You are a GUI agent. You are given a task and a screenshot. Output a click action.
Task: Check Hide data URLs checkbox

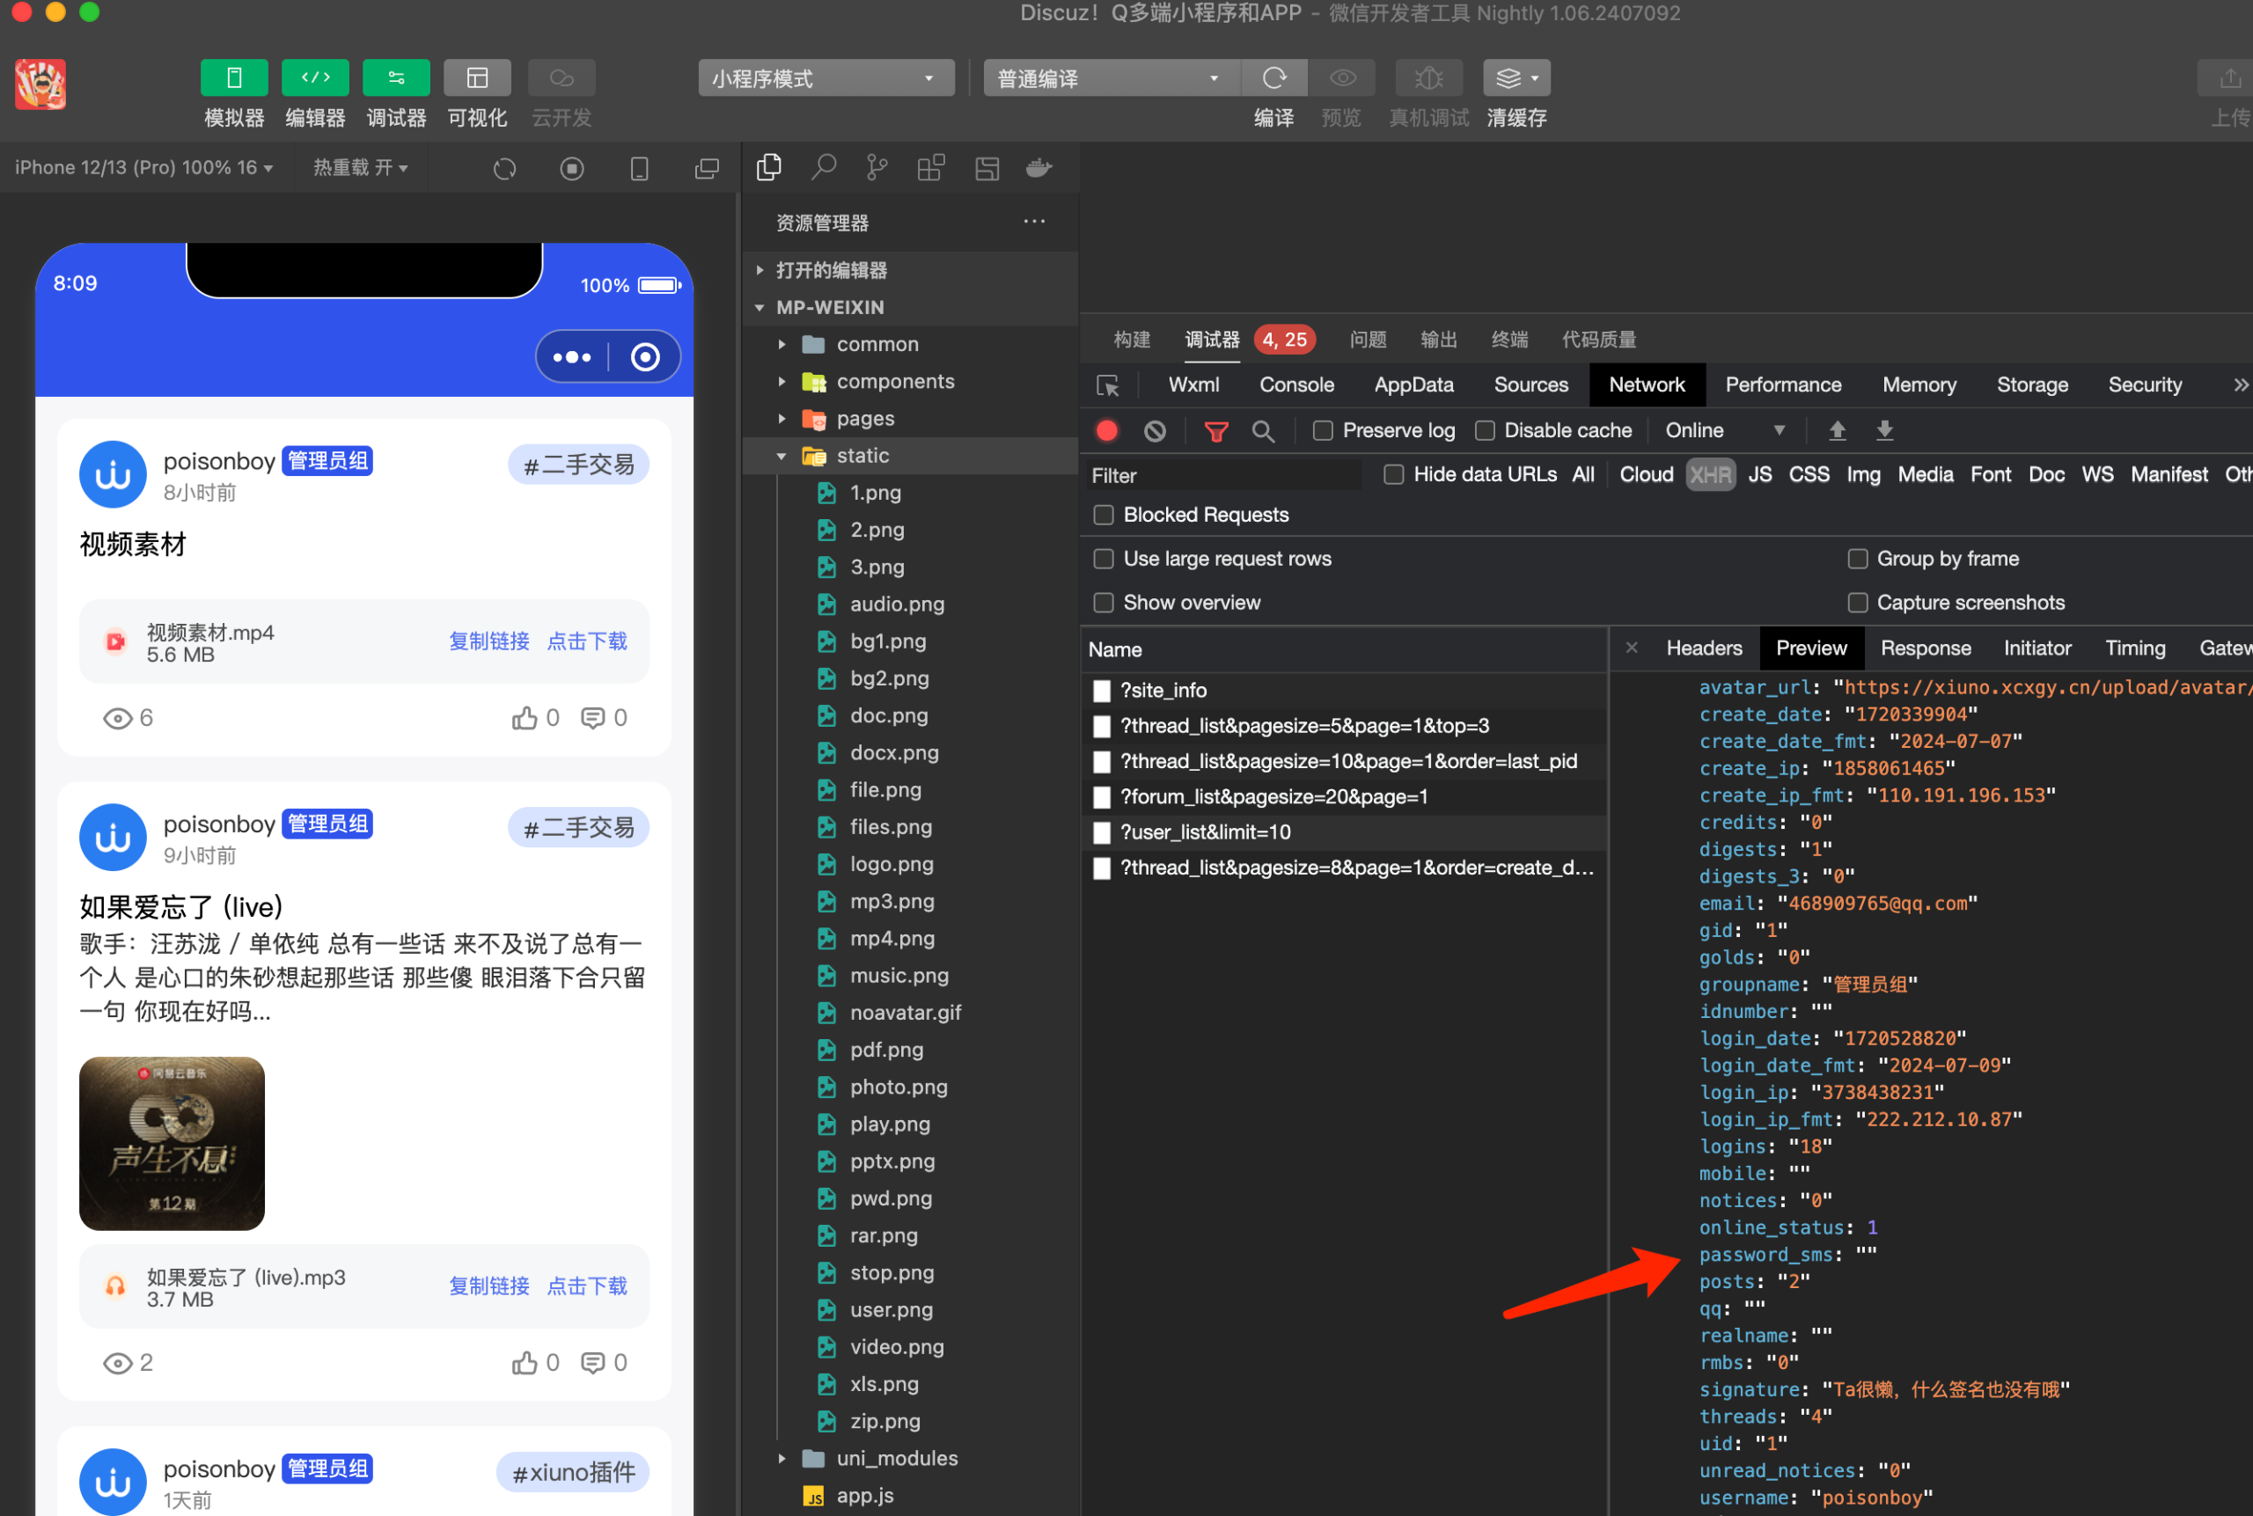coord(1393,475)
